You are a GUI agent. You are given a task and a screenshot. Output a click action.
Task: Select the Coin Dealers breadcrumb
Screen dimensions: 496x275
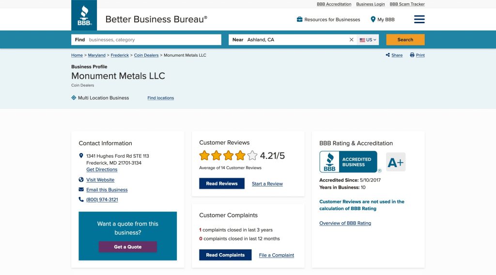(146, 55)
